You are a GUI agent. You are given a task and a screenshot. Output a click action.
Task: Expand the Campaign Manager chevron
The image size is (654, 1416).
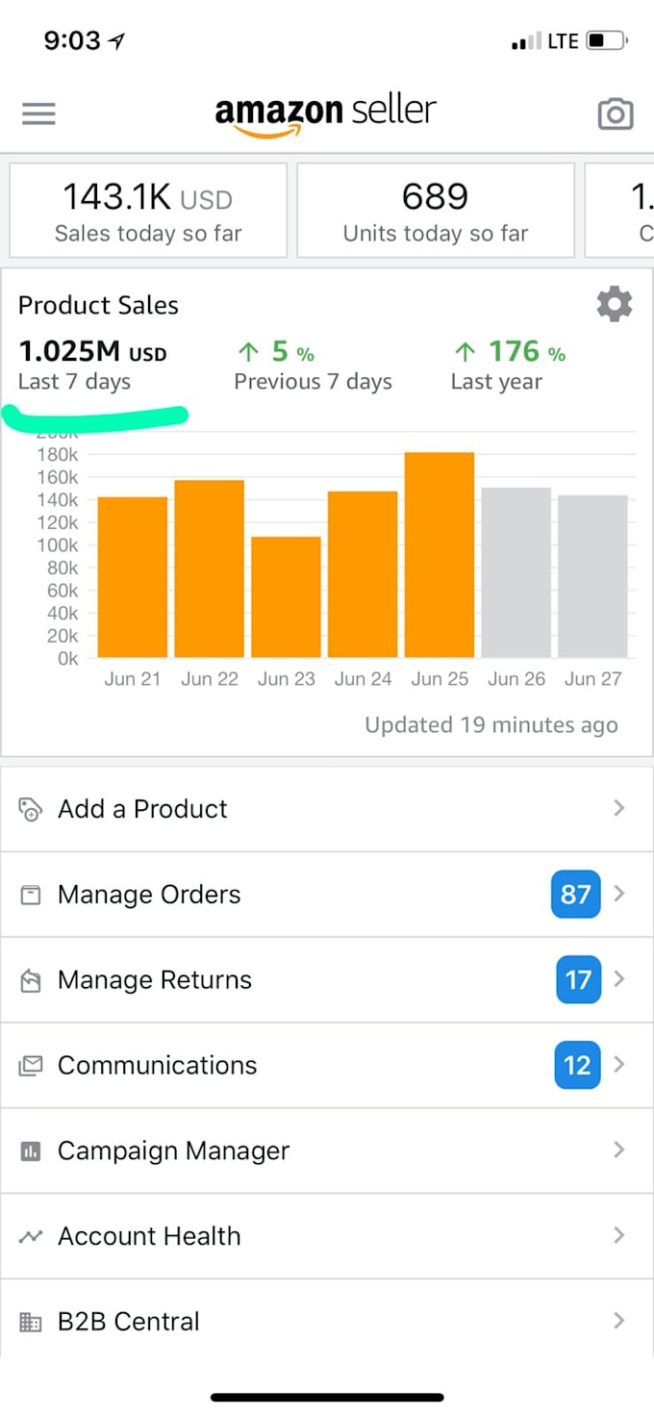click(619, 1150)
